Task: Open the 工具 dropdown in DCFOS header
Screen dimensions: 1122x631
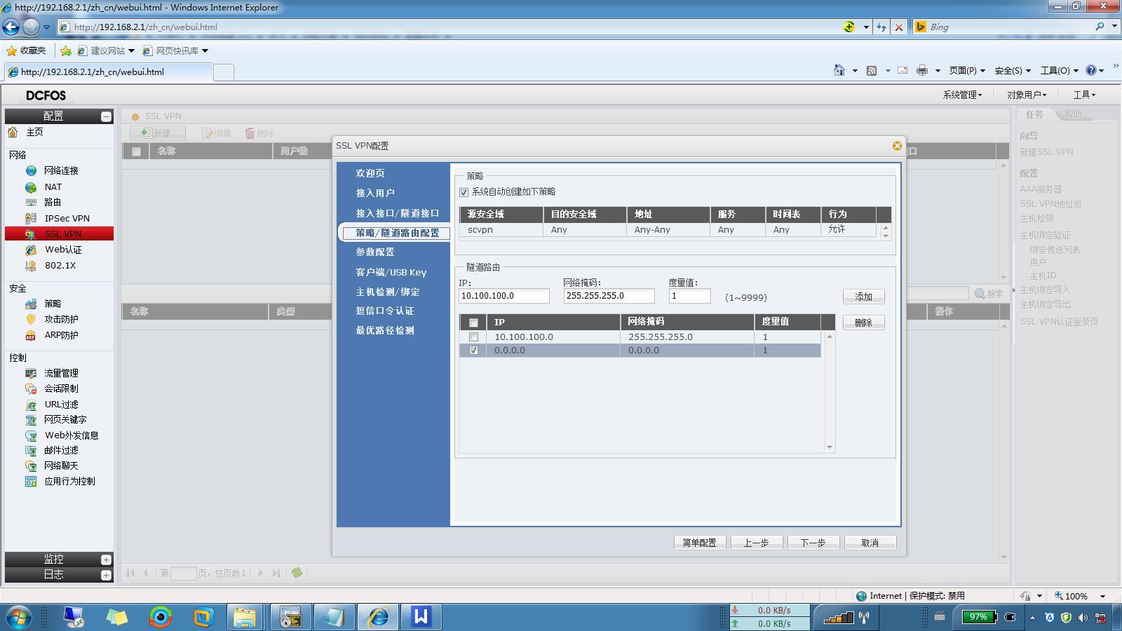Action: pos(1084,95)
